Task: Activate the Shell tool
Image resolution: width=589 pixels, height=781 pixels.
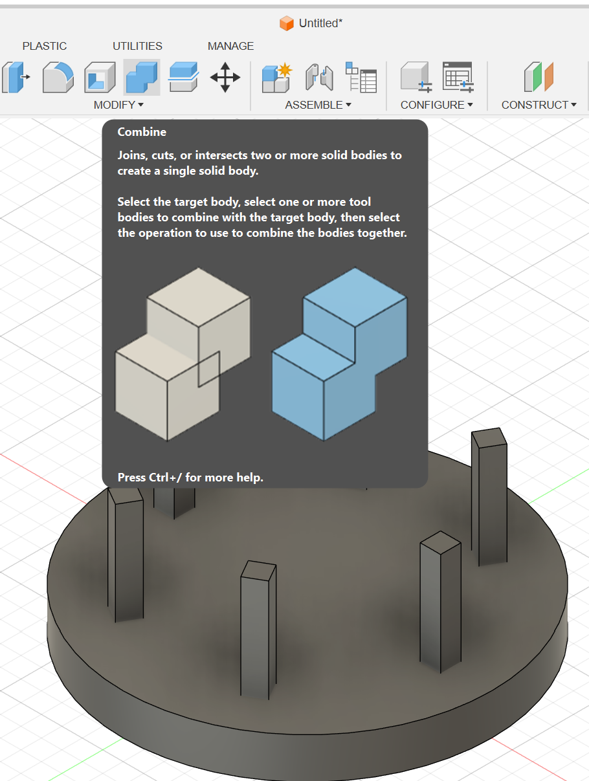Action: click(100, 76)
